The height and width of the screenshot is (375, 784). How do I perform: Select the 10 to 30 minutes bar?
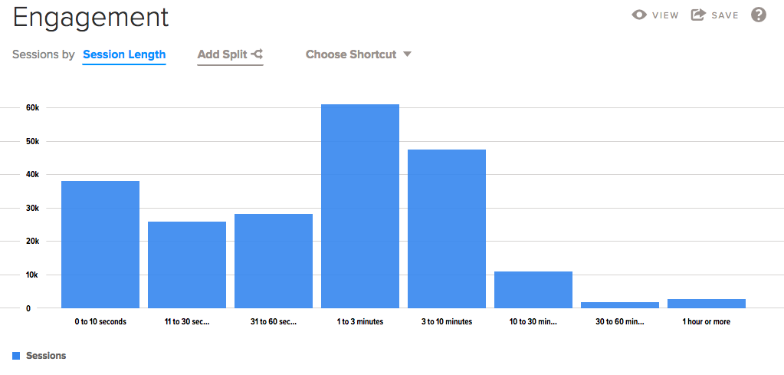click(x=533, y=289)
